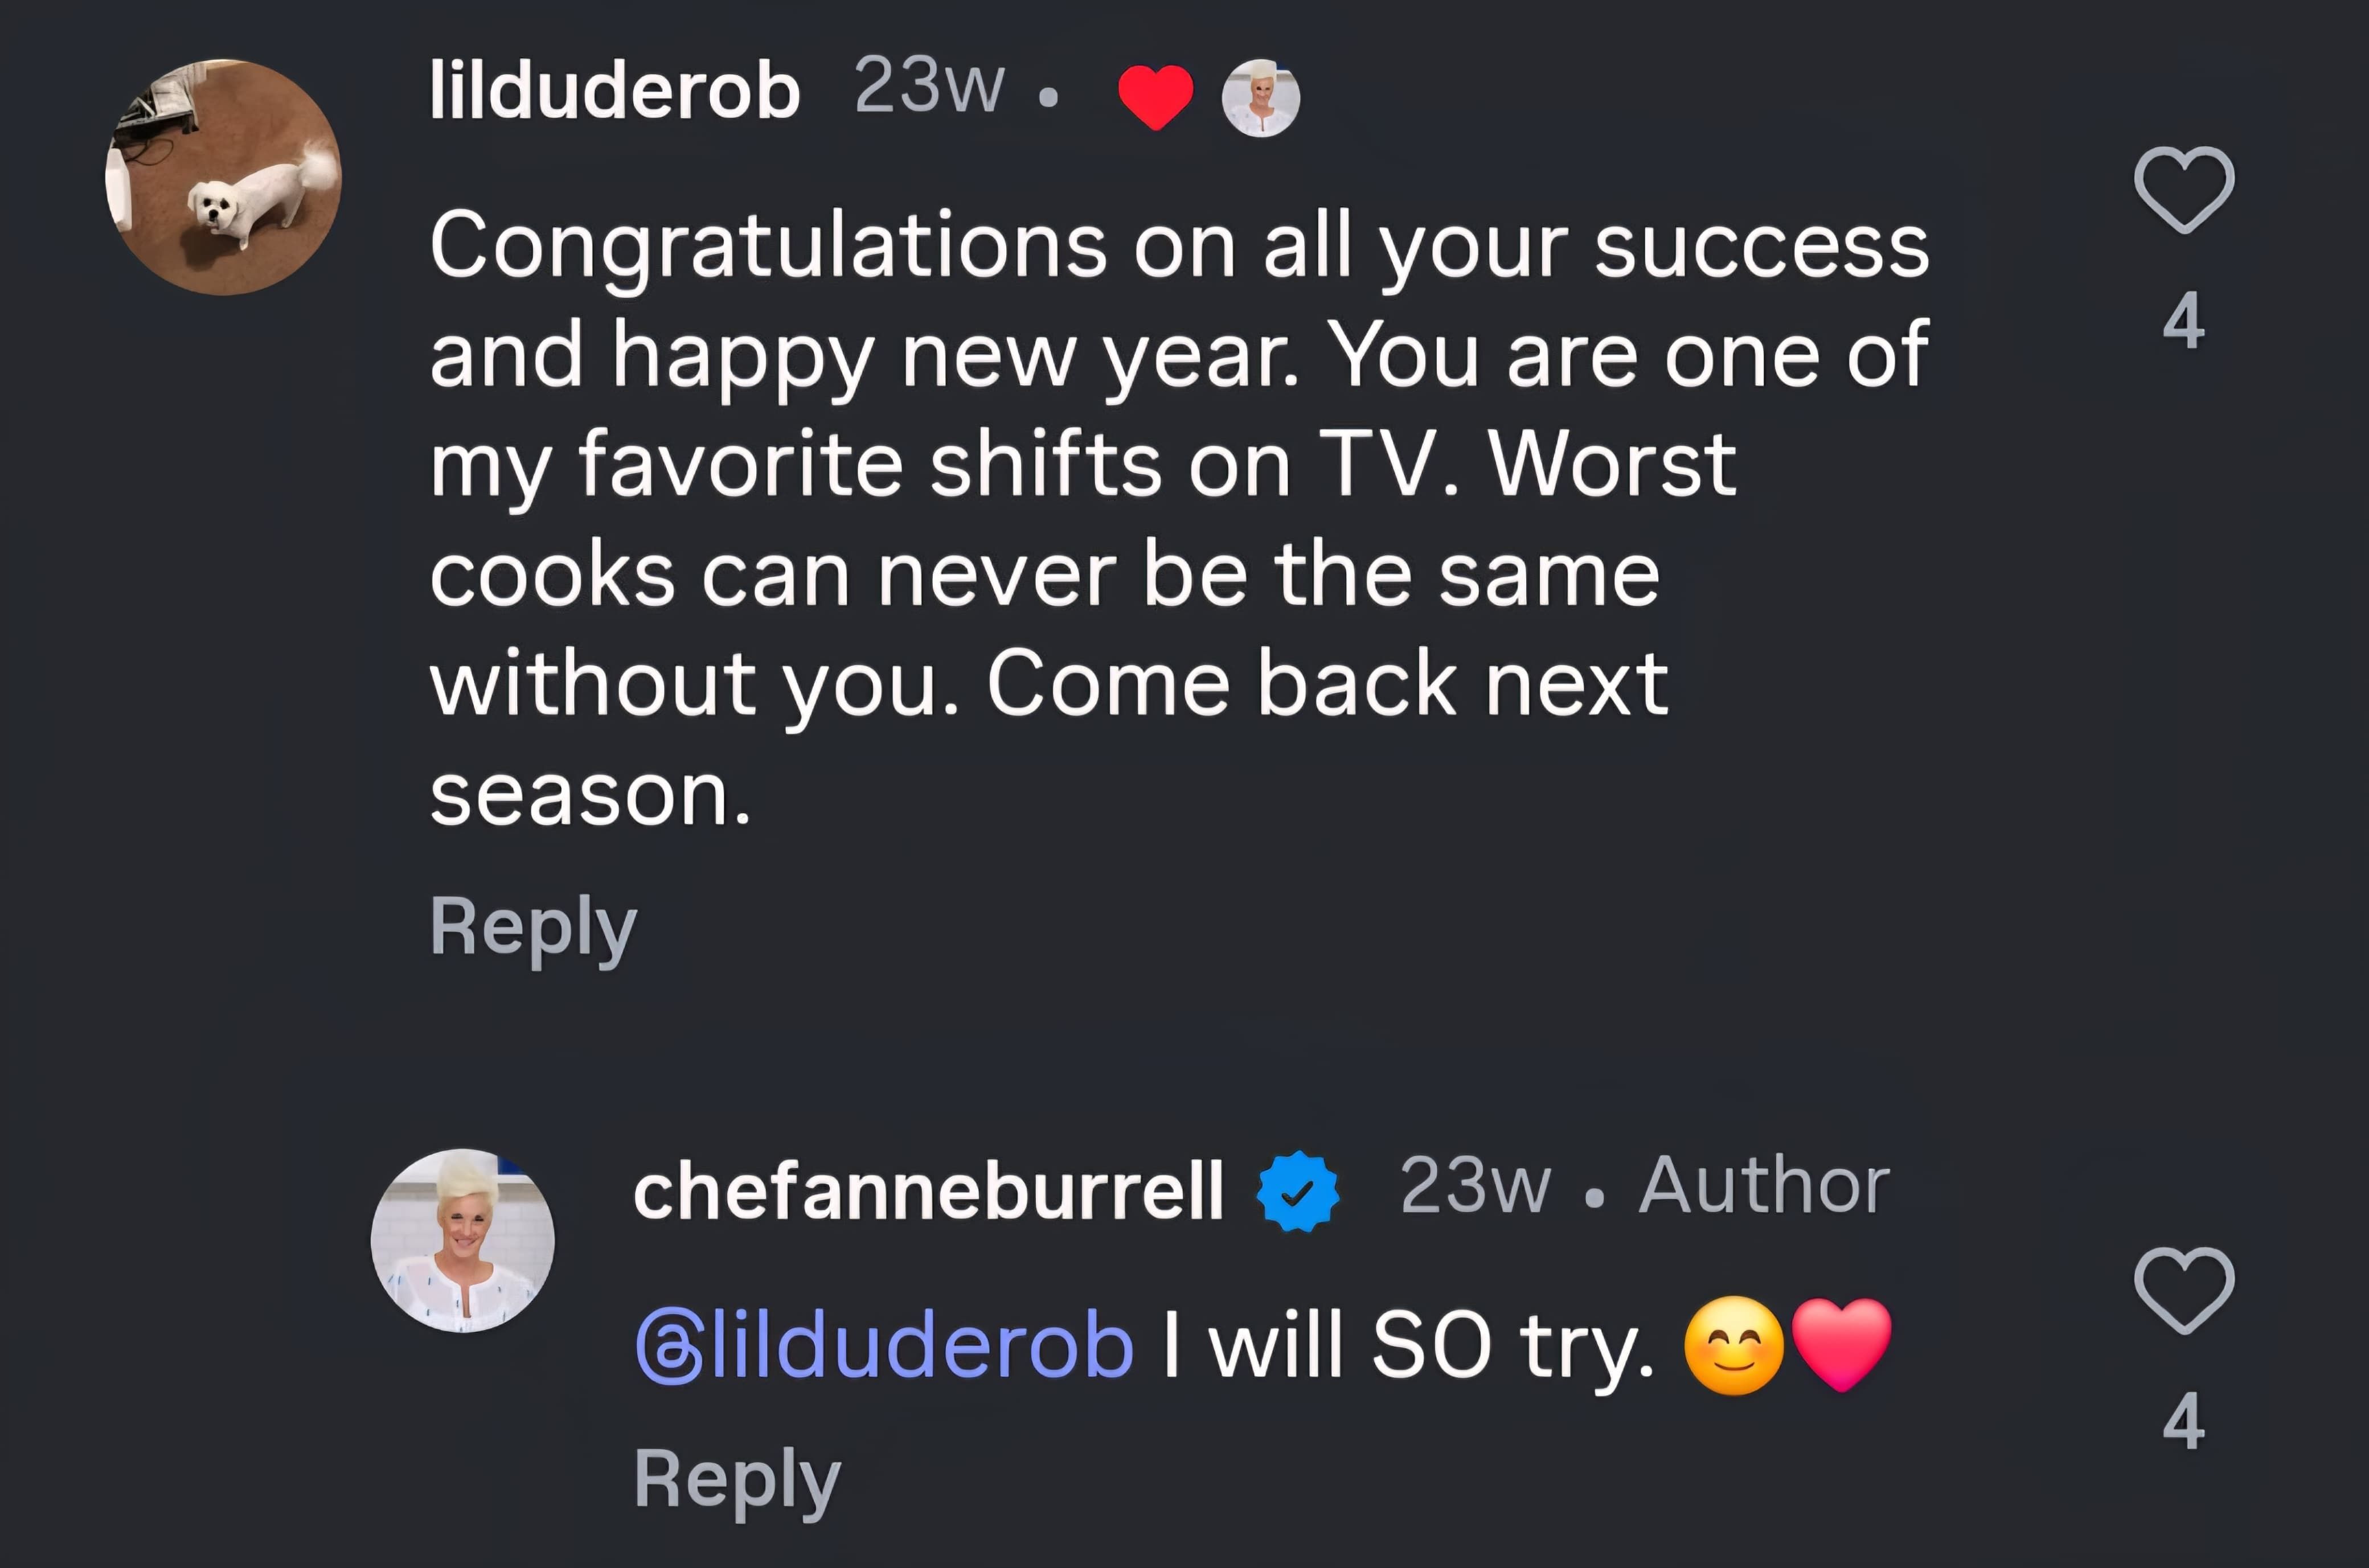Screen dimensions: 2369x1568
Task: Open chefanneburrell's profile picture
Action: click(463, 1240)
